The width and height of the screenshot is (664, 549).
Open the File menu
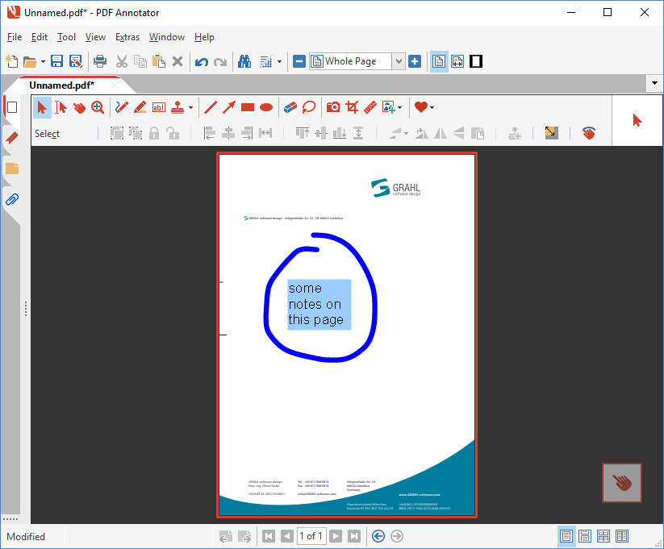(x=15, y=37)
